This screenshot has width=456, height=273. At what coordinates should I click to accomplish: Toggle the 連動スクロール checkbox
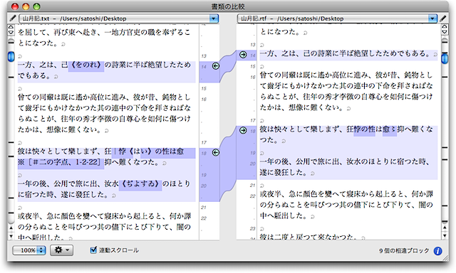coord(93,250)
